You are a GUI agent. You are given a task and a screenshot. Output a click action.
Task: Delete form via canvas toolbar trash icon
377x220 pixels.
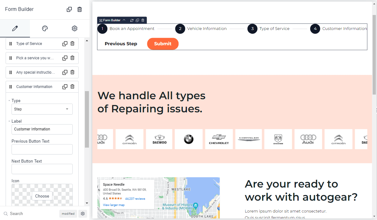143,20
